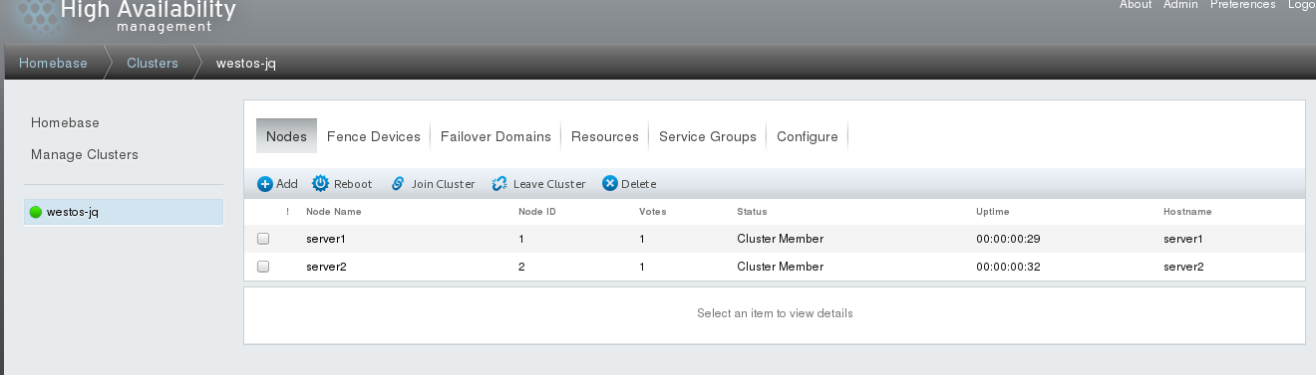Image resolution: width=1316 pixels, height=375 pixels.
Task: Click Cluster Member status of server1
Action: (x=781, y=239)
